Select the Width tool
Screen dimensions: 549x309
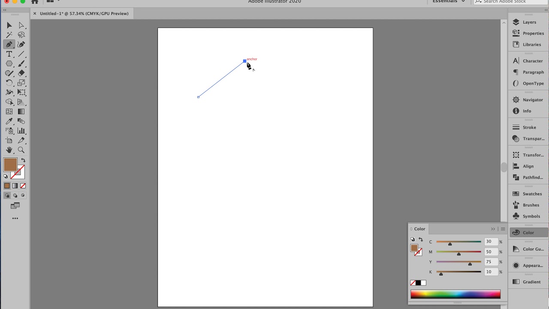point(9,92)
